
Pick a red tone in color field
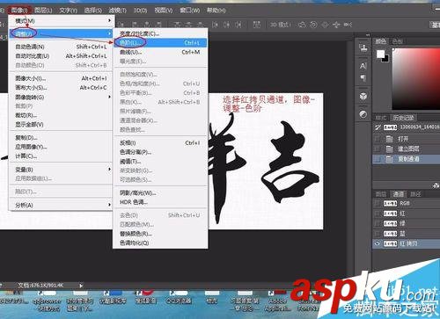(416, 78)
